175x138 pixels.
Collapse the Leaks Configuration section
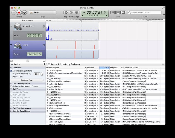point(11,83)
